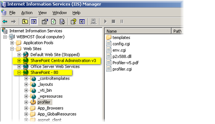Click the Connect to computer toolbar icon

pyautogui.click(x=93, y=22)
